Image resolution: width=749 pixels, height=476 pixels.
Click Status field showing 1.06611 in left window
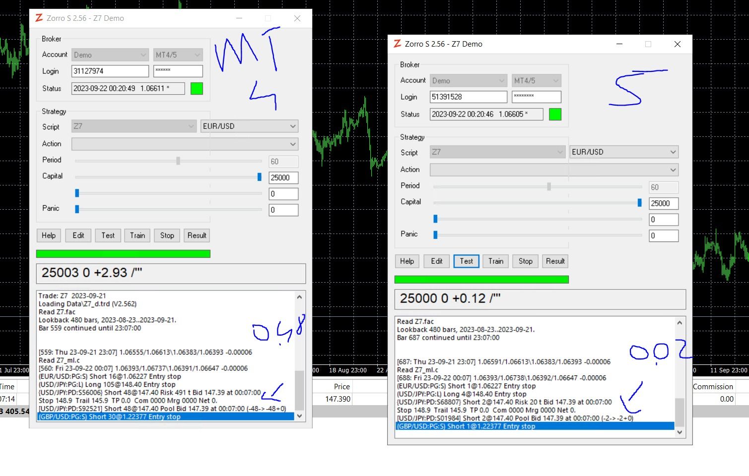click(x=128, y=88)
